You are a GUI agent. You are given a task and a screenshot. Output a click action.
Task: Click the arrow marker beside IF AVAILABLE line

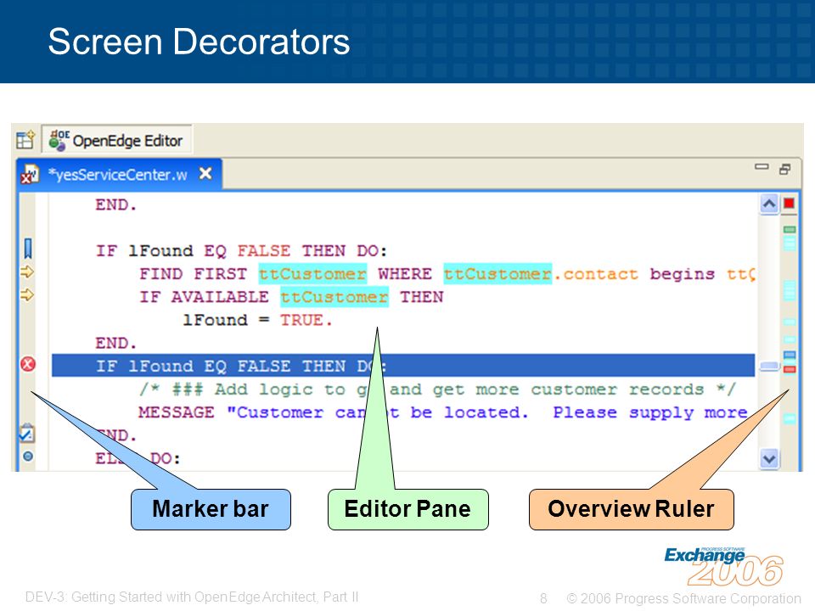(27, 295)
